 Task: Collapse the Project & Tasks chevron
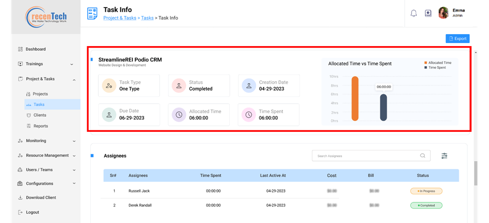click(x=74, y=80)
